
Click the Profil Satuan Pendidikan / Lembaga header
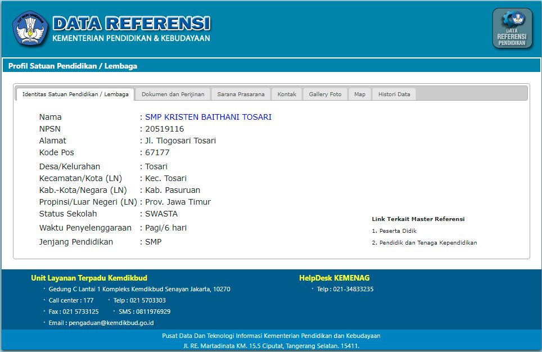[x=73, y=66]
